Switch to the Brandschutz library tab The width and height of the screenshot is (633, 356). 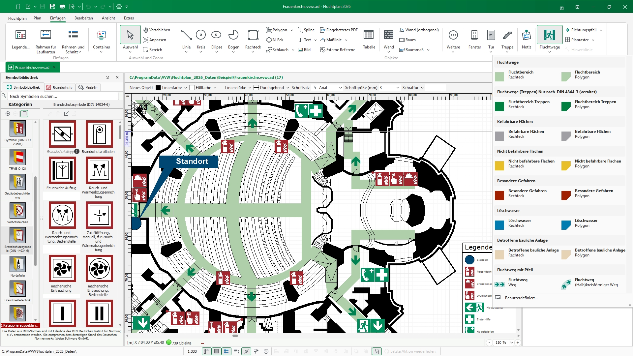pyautogui.click(x=59, y=87)
